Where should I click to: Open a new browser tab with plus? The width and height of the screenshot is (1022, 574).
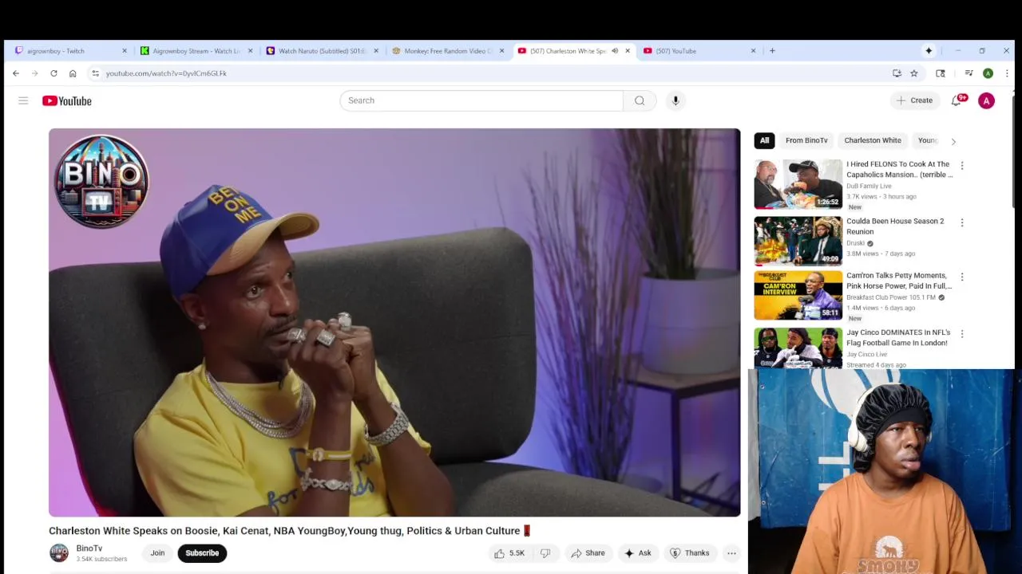(x=772, y=51)
